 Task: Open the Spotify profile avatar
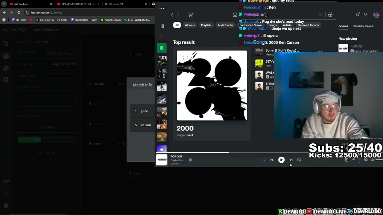point(376,15)
